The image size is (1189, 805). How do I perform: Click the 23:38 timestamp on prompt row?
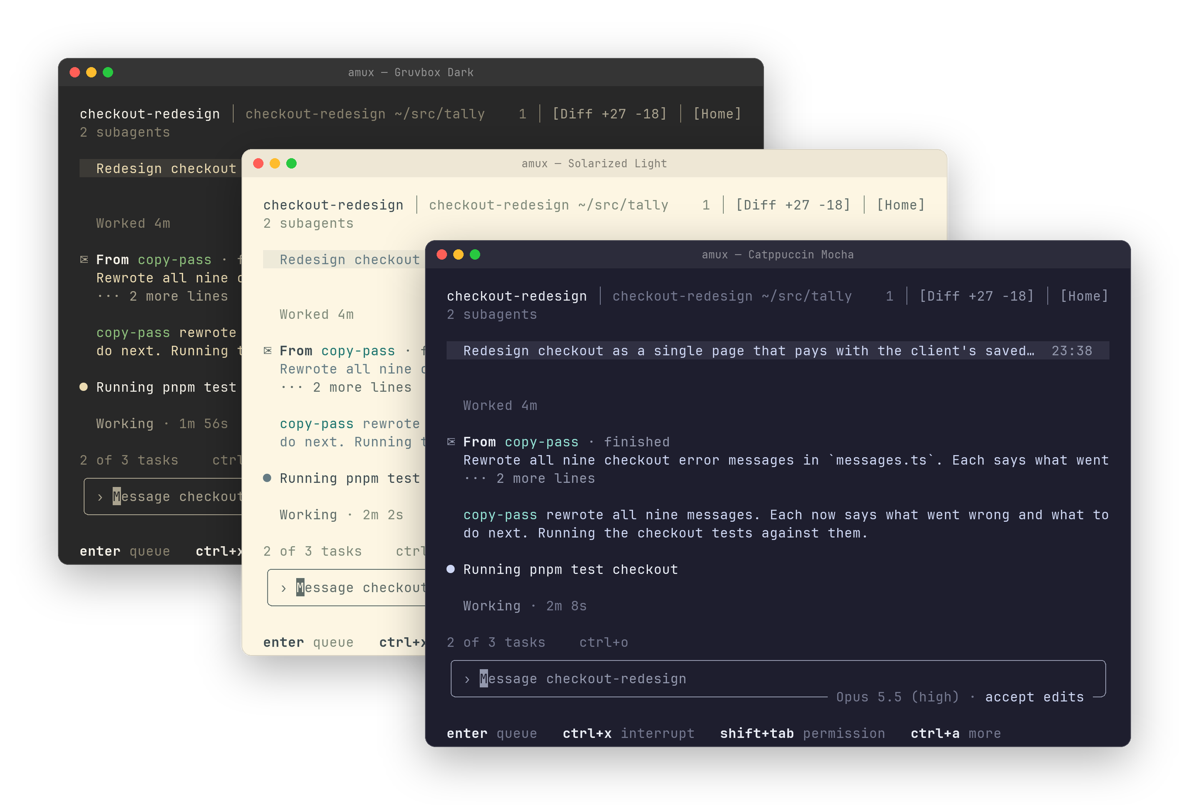coord(1071,351)
